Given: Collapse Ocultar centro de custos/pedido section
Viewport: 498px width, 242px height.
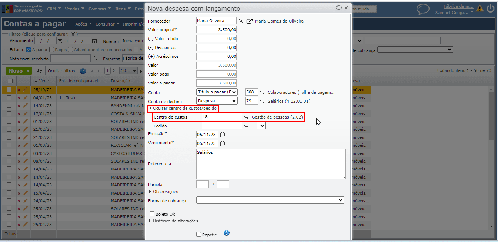Looking at the screenshot, I should point(183,108).
